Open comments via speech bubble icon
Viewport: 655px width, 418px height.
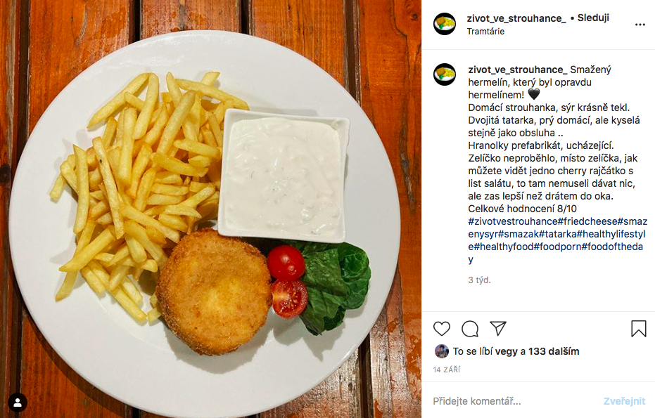470,329
